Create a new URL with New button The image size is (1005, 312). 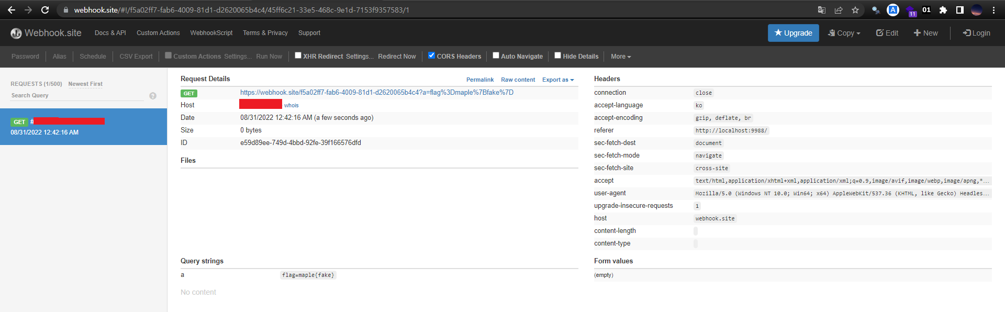click(925, 33)
